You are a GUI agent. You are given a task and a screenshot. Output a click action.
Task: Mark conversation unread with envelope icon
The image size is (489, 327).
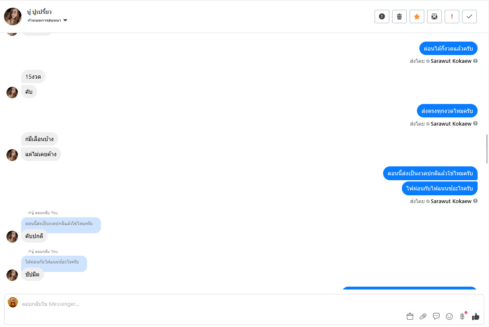pyautogui.click(x=434, y=16)
